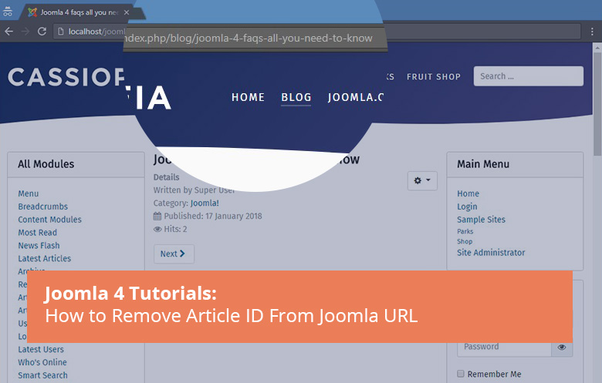Click the 'Published: 17 January 2018' text

213,216
